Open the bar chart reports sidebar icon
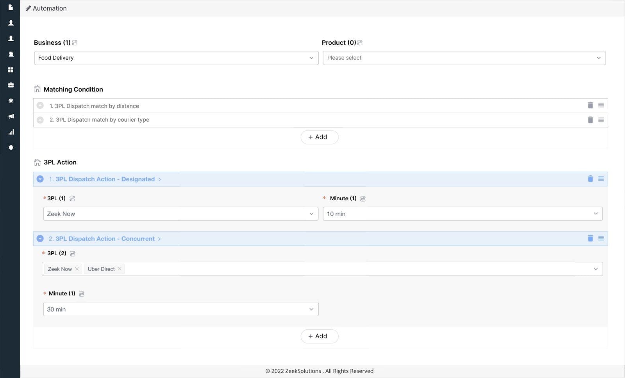 tap(11, 132)
